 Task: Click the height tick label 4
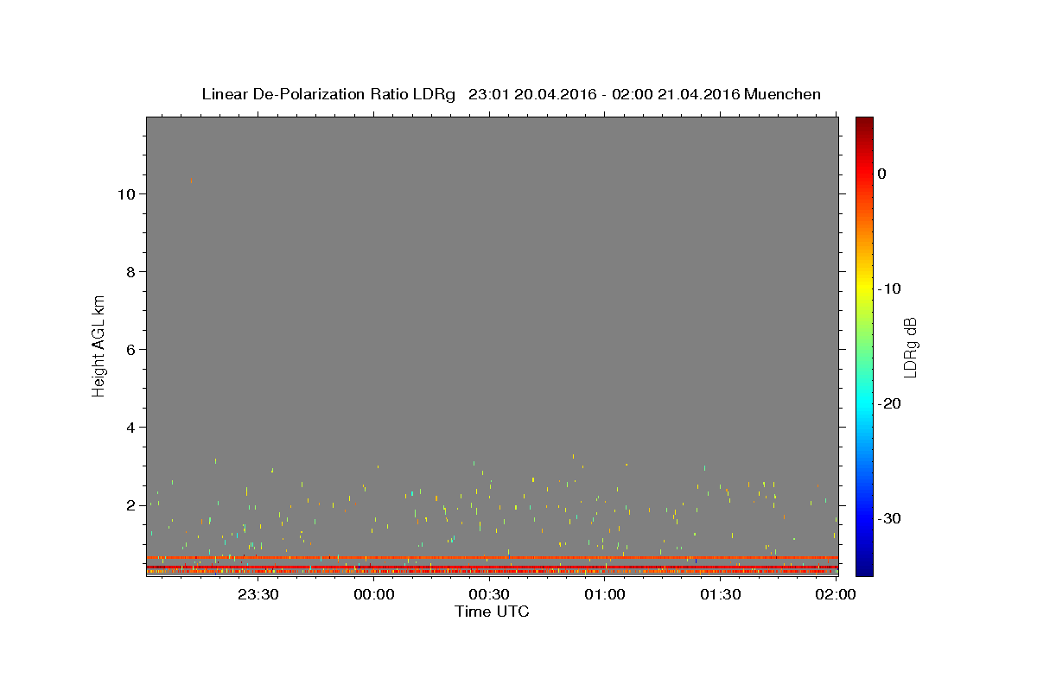[131, 428]
